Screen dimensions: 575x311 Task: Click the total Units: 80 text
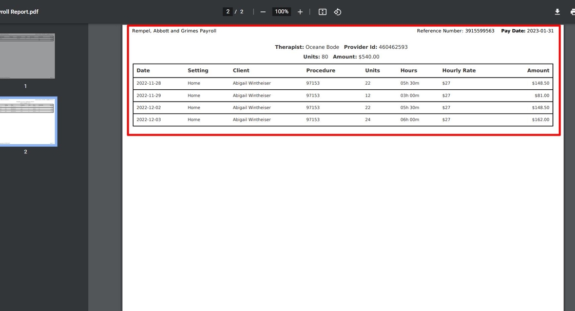tap(316, 57)
